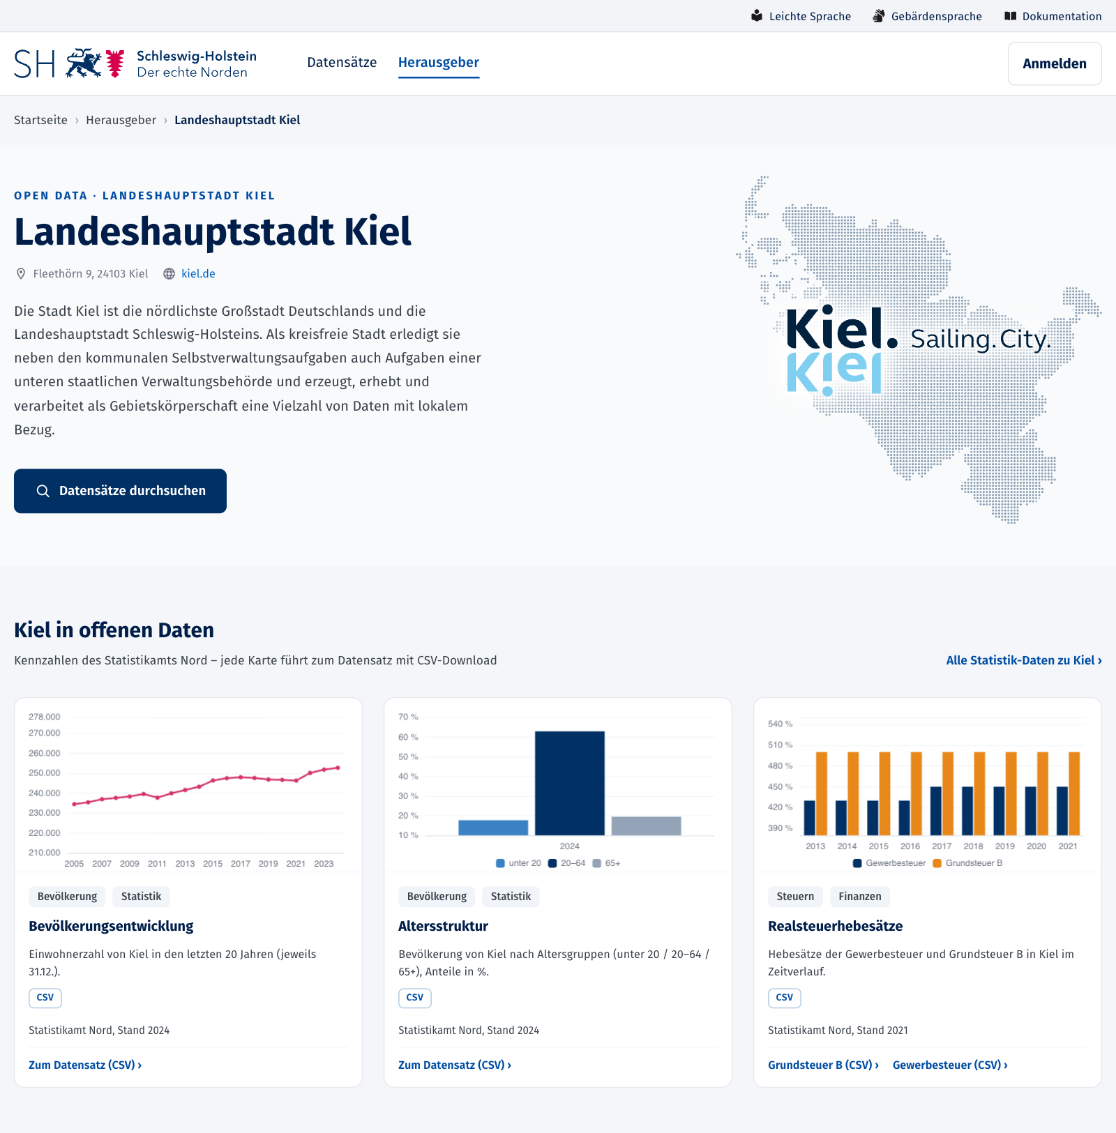Go to Herausgeber in the breadcrumb

coord(121,120)
